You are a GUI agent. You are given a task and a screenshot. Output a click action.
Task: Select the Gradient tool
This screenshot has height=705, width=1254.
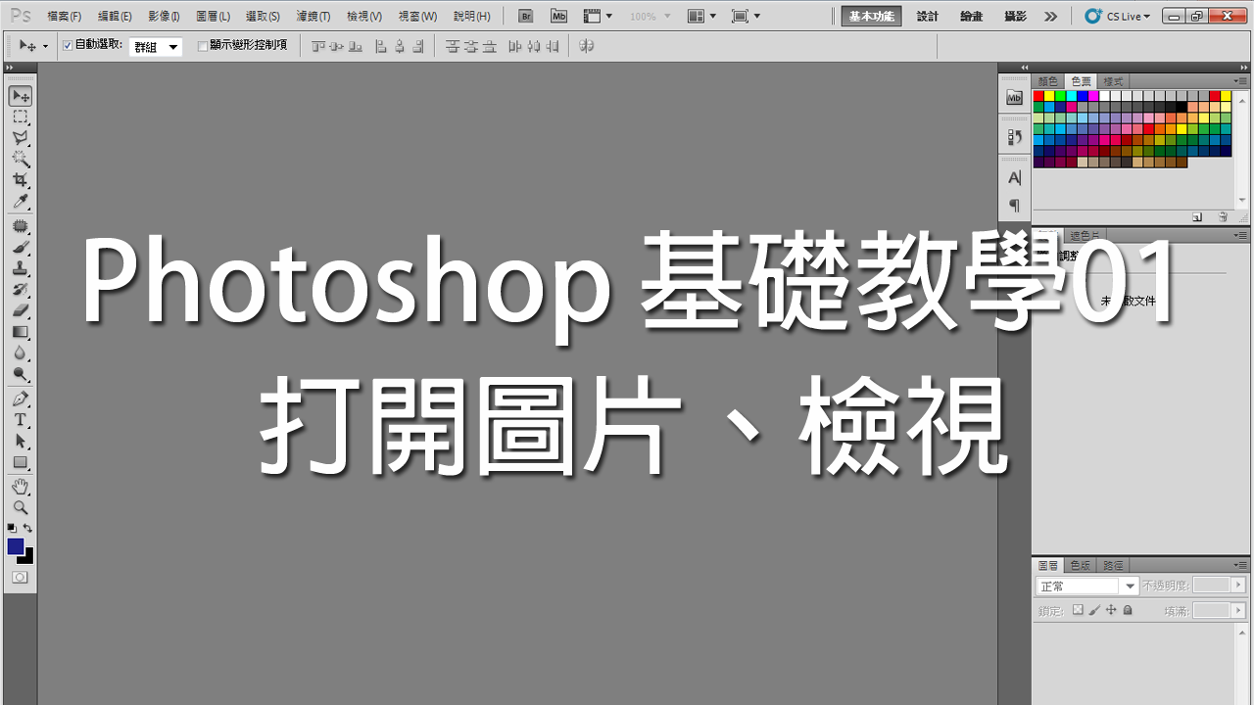coord(21,332)
